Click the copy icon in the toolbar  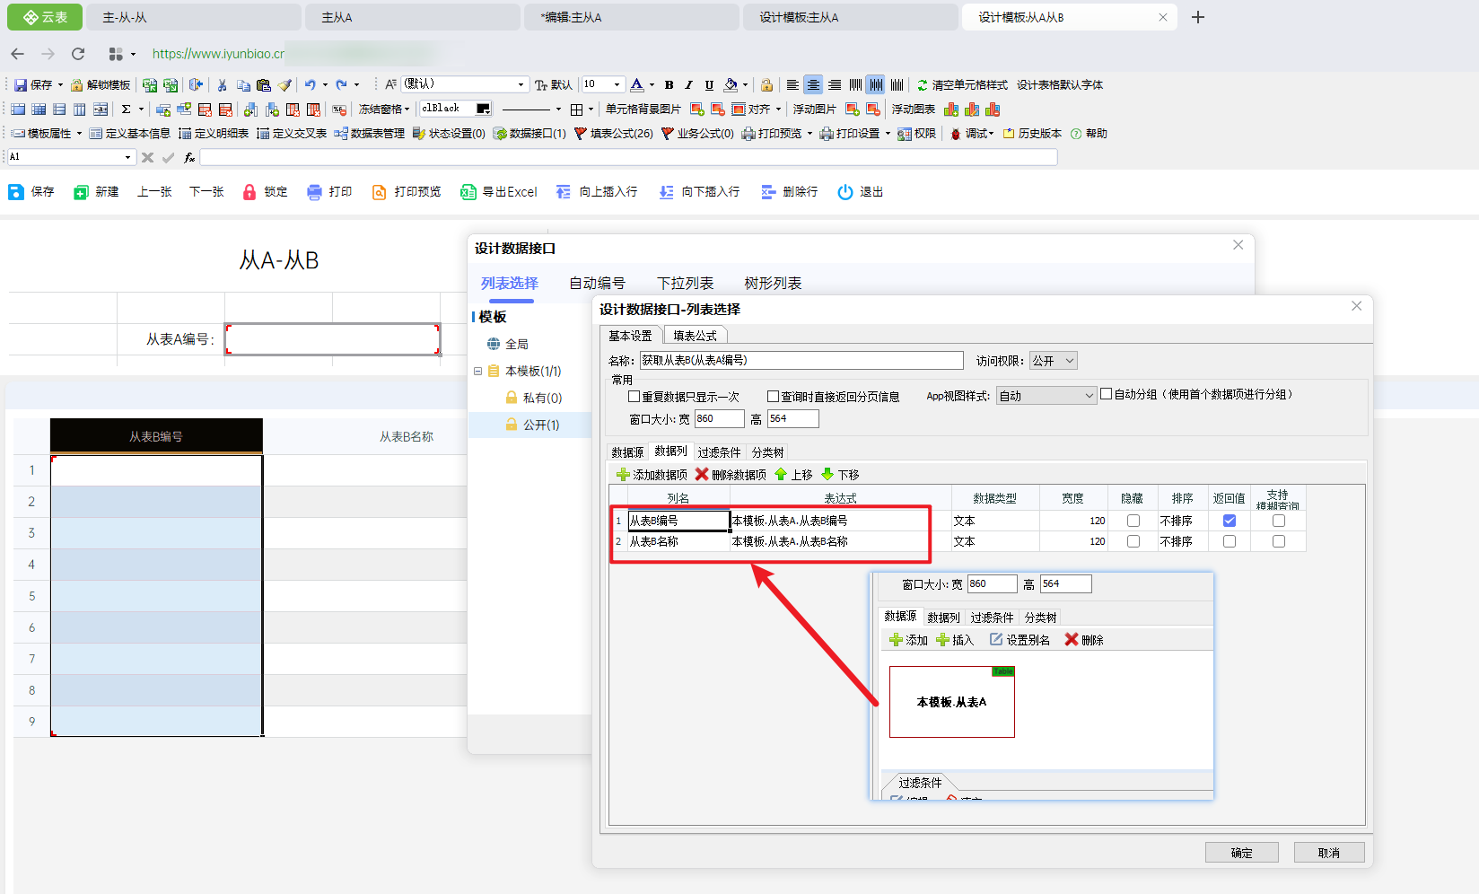click(243, 85)
